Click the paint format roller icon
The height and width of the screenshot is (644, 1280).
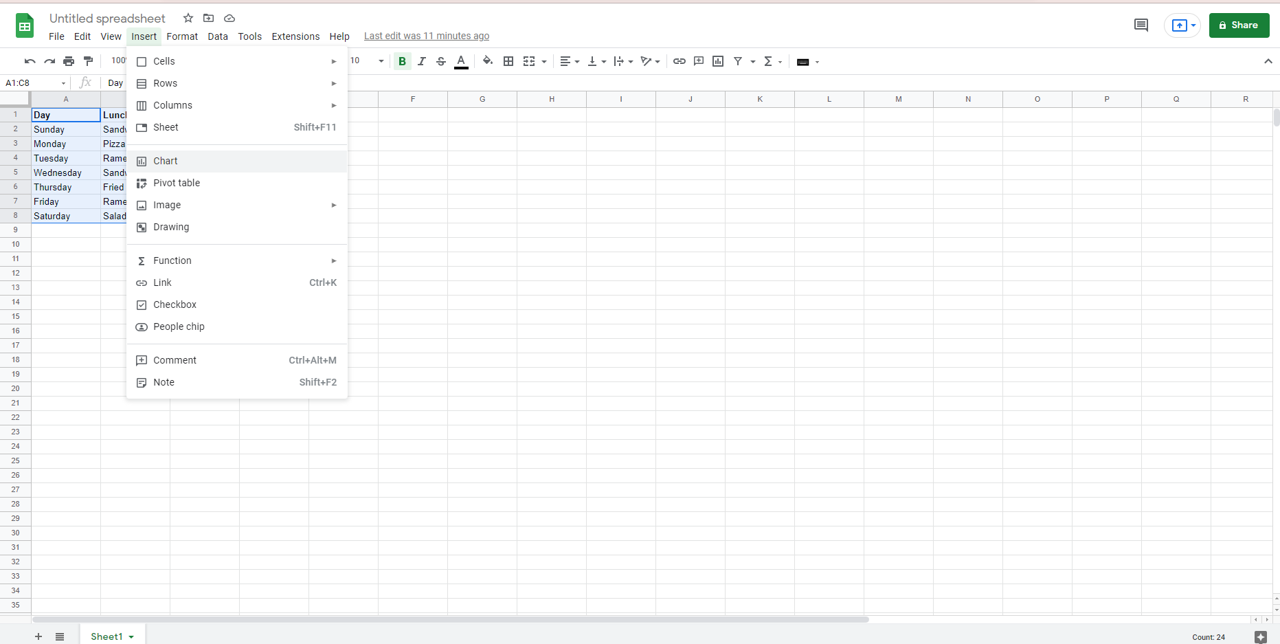coord(88,61)
